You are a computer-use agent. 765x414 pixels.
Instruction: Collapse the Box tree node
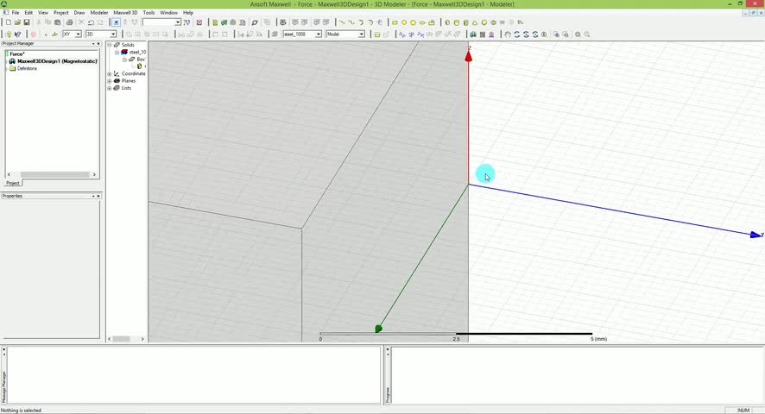coord(124,60)
